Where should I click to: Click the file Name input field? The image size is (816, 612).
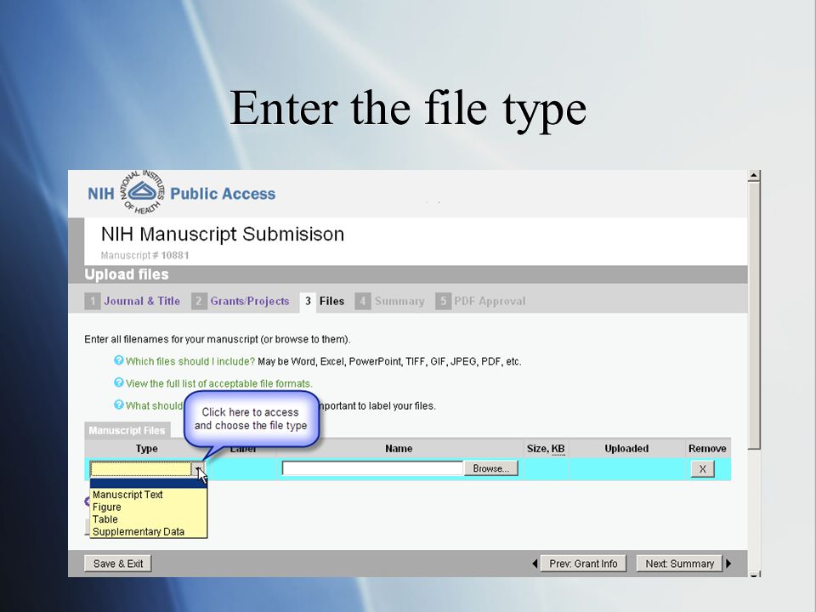(x=372, y=468)
